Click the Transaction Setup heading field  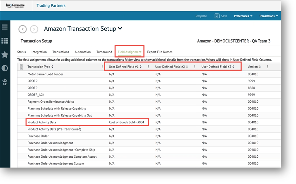click(104, 41)
